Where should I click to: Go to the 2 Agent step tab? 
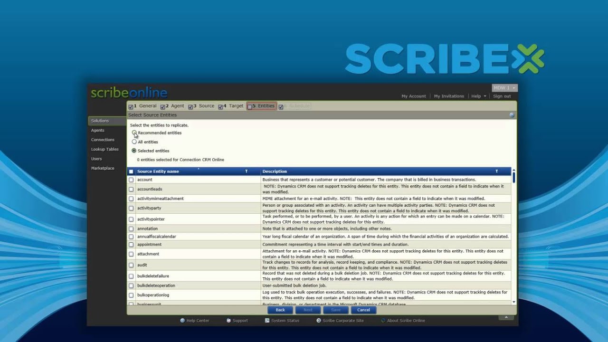172,106
